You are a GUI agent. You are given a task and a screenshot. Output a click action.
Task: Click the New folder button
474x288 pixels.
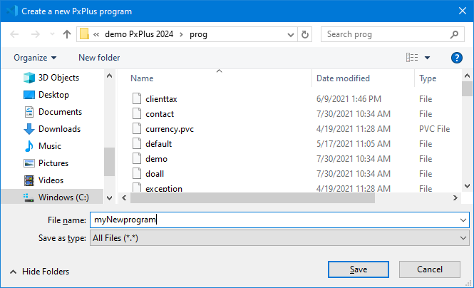[99, 58]
